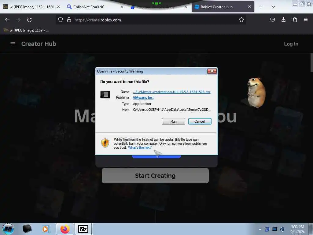The height and width of the screenshot is (235, 313).
Task: Click the network monitor tray icon
Action: pyautogui.click(x=275, y=229)
